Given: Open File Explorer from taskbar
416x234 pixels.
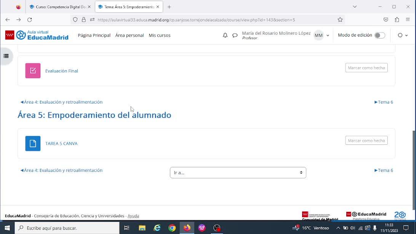Looking at the screenshot, I should pyautogui.click(x=142, y=228).
